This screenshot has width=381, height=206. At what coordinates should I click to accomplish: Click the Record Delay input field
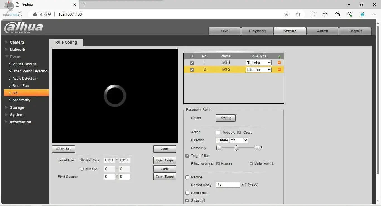(x=228, y=185)
